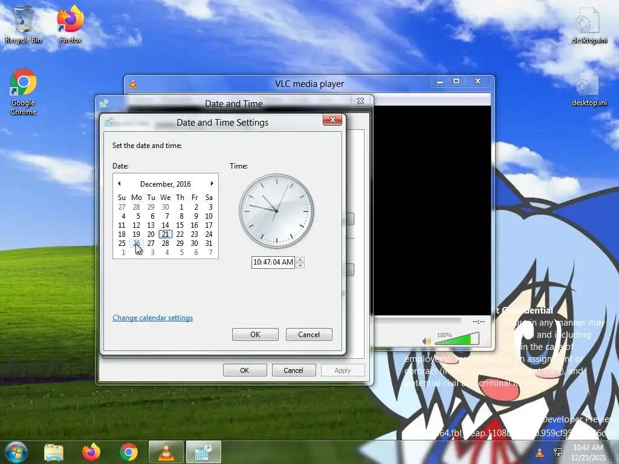Select the upper desktop.ini file icon
The width and height of the screenshot is (619, 464).
(589, 24)
